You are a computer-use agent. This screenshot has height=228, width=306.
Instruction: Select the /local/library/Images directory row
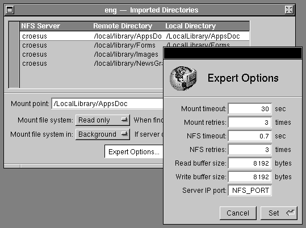click(x=91, y=54)
